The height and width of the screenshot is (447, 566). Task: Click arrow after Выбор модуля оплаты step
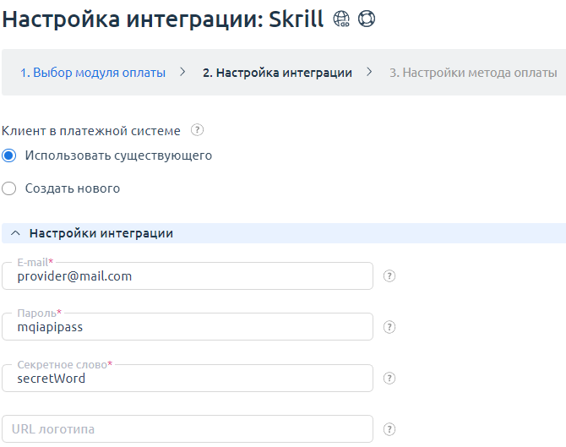click(182, 72)
